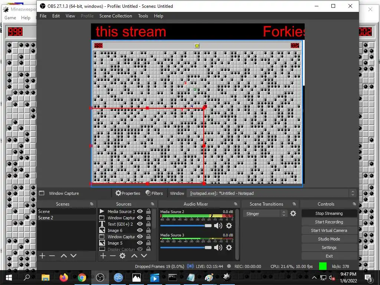The image size is (380, 285).
Task: Select the 'Scene 2' entry in the Scenes list
Action: tap(66, 217)
